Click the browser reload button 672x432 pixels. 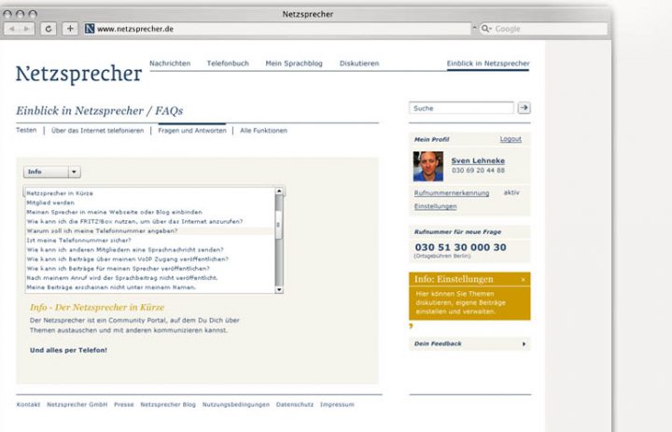coord(49,29)
